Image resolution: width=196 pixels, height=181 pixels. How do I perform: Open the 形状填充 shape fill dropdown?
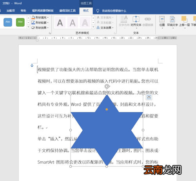coord(40,17)
